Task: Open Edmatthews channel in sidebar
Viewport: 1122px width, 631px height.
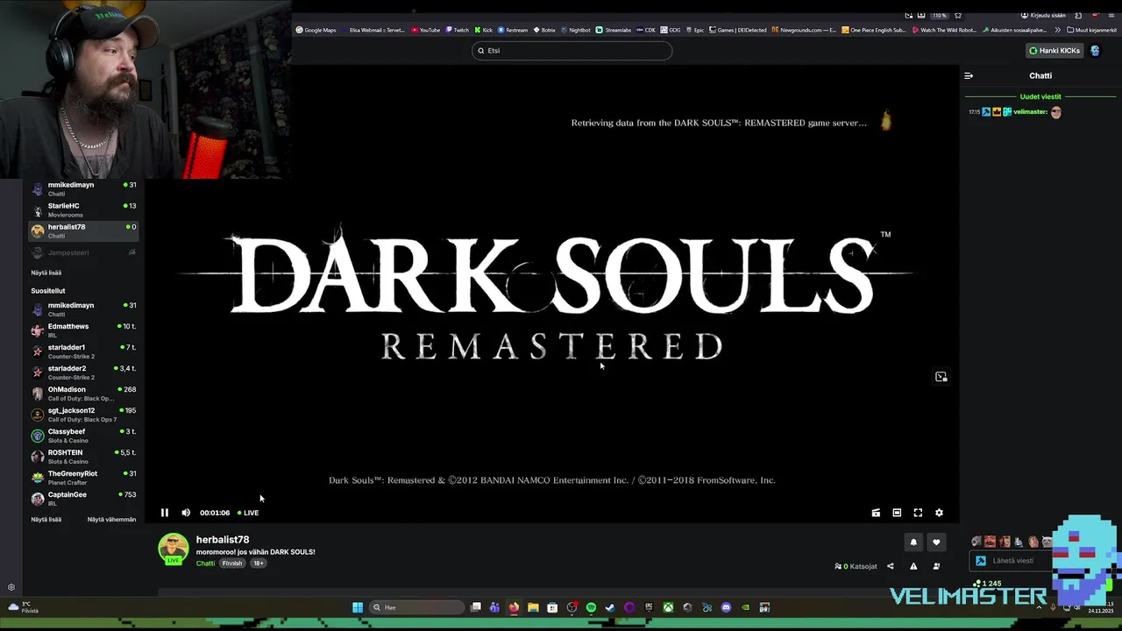Action: [85, 330]
